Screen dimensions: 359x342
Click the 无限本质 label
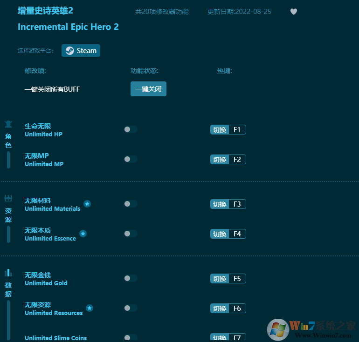tap(38, 230)
